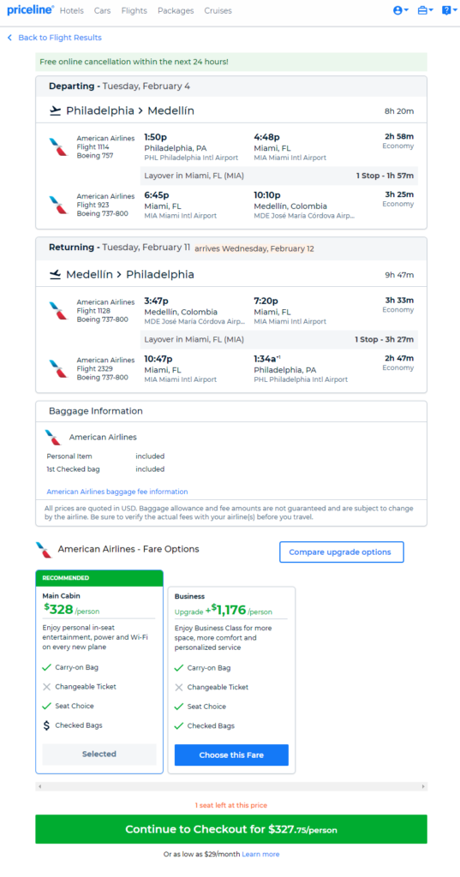Viewport: 460px width, 877px height.
Task: Open the Cruises menu item
Action: 218,10
